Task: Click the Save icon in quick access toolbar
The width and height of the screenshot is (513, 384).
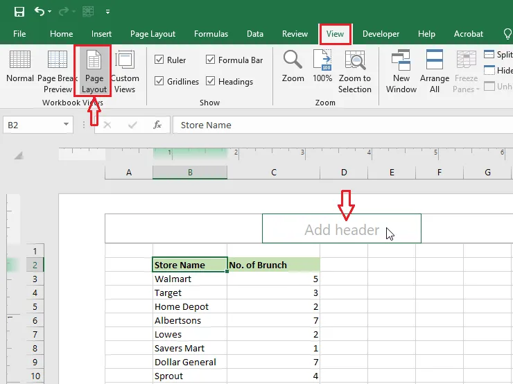Action: point(19,12)
